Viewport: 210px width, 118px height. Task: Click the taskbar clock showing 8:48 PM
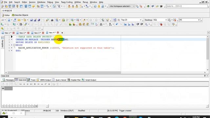(x=196, y=117)
